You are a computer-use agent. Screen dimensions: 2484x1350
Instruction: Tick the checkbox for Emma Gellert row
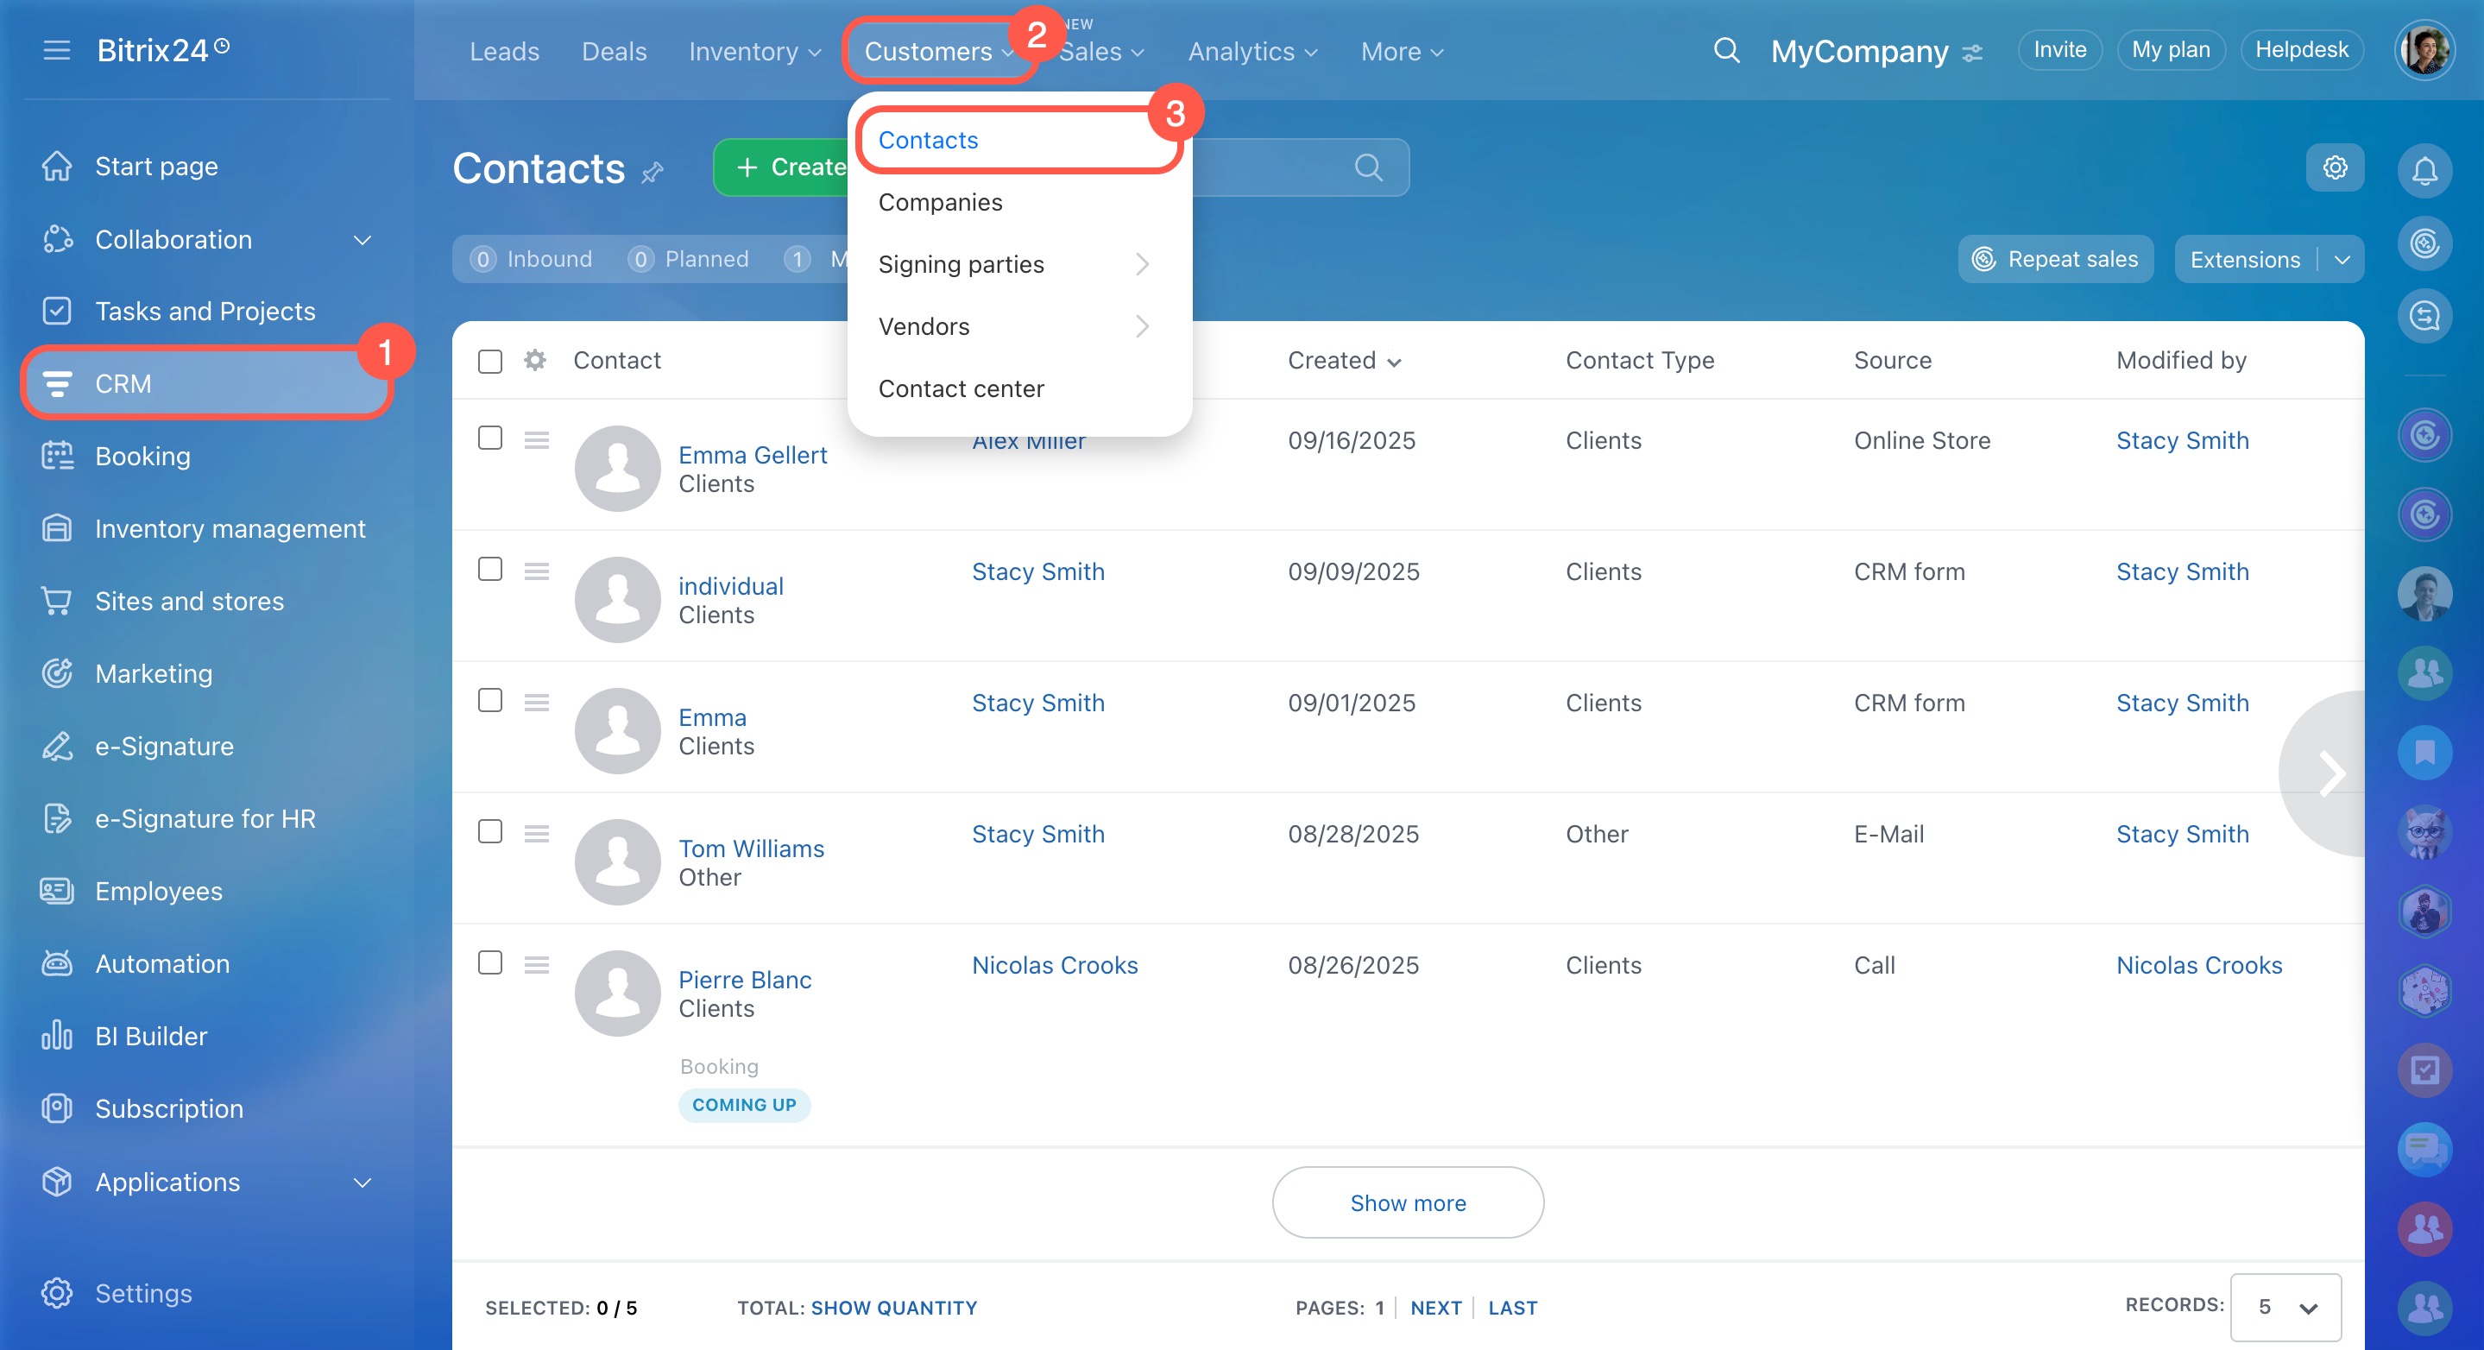pos(490,438)
